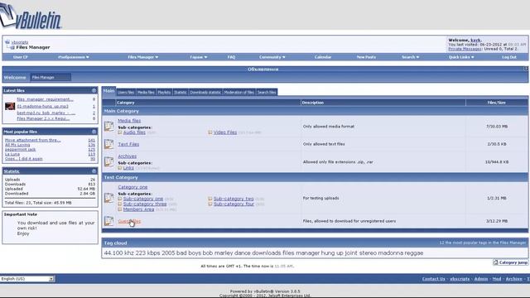Open the Guest files link

coord(129,221)
